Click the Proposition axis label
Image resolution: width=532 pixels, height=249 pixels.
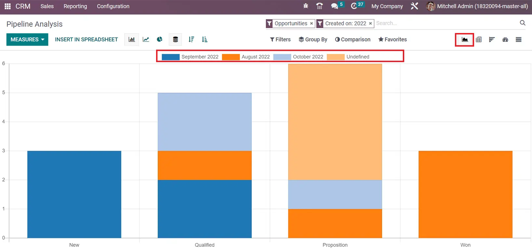click(x=335, y=245)
